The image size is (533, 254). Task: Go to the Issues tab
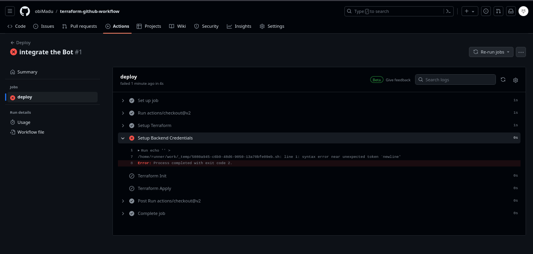click(x=44, y=26)
